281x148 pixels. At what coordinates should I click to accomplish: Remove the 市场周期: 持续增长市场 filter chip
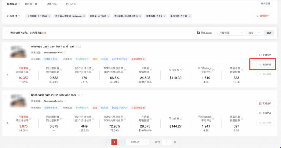140,16
